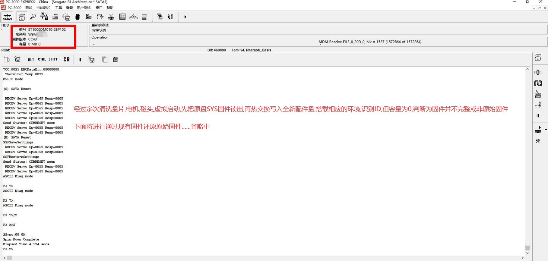Viewport: 548px width, 261px height.
Task: Click the terminal vertical scrollbar down arrow
Action: point(527,253)
